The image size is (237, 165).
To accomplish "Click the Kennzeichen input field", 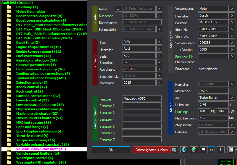I will pos(142,22).
